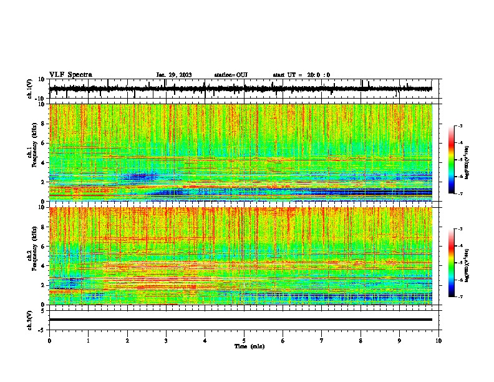Click inside the ch.2 spectrogram panel
This screenshot has height=382, width=494.
(241, 256)
